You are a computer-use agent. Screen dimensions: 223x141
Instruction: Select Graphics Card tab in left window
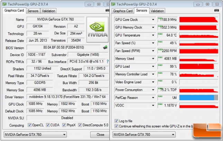[x=14, y=10]
